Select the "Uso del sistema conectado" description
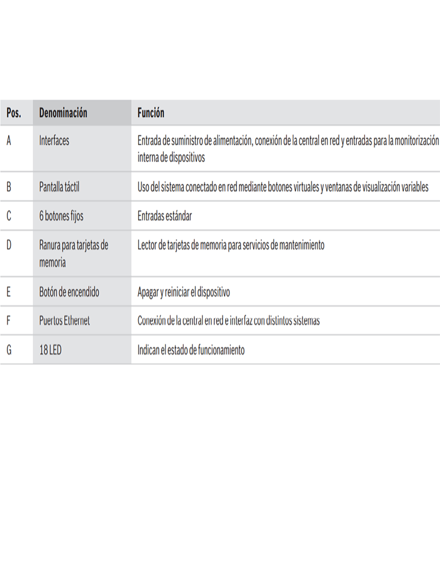 282,187
